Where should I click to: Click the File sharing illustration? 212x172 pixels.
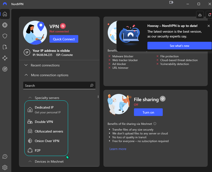coord(119,104)
